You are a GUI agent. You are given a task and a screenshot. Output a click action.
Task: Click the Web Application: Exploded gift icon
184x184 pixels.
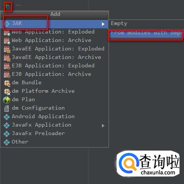7,32
